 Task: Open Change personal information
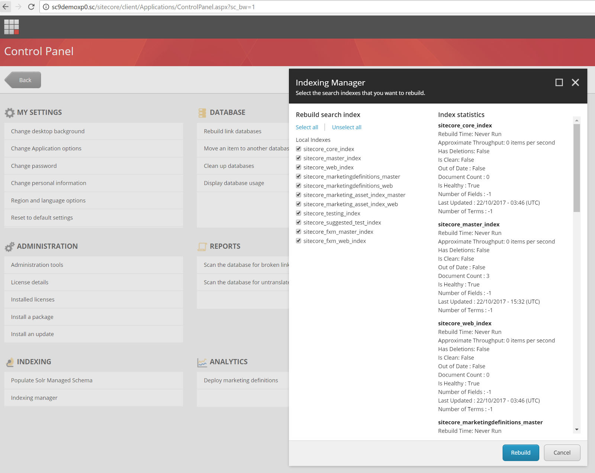[94, 183]
